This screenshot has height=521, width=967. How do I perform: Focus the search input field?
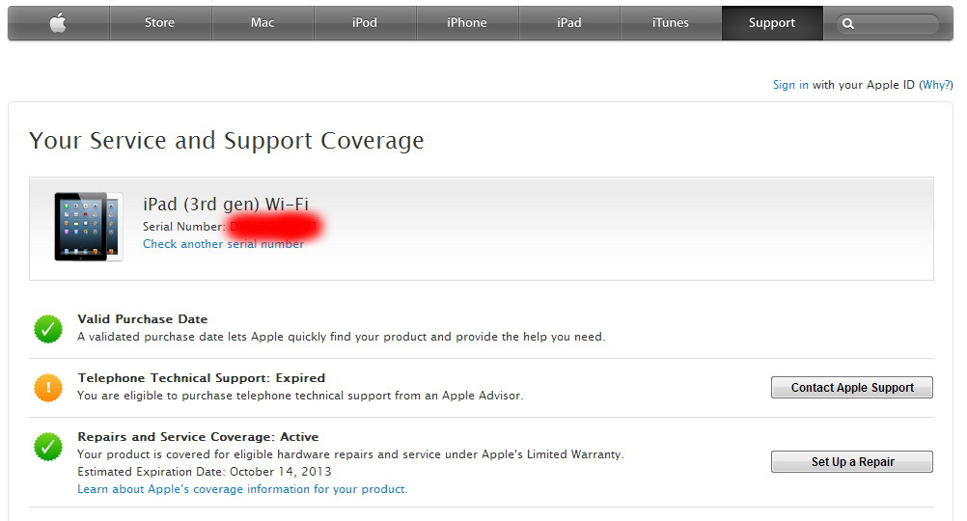888,23
